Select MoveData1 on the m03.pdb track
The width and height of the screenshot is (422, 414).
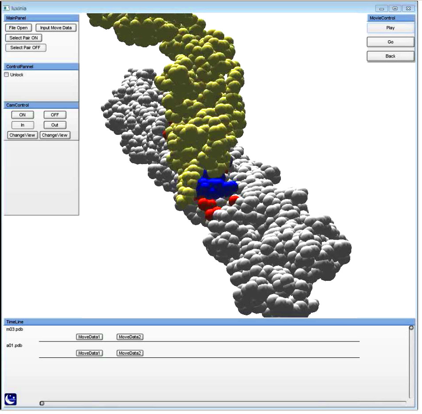click(89, 337)
